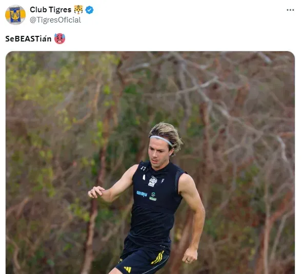Click the player's raised fist
302x274 pixels.
point(96,192)
